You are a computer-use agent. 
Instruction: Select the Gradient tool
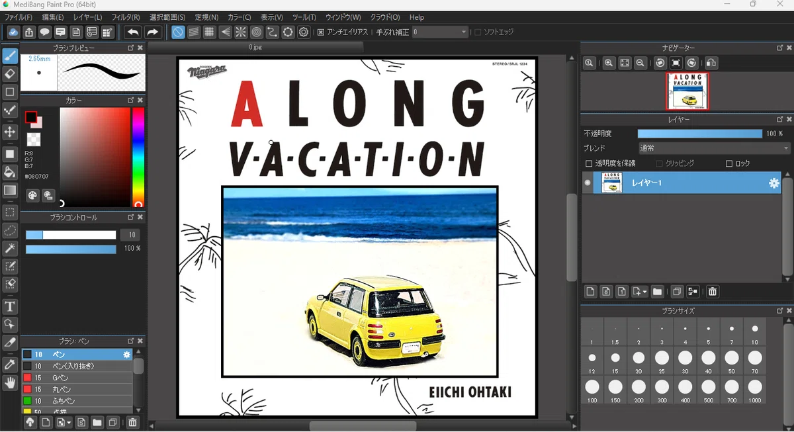[10, 191]
